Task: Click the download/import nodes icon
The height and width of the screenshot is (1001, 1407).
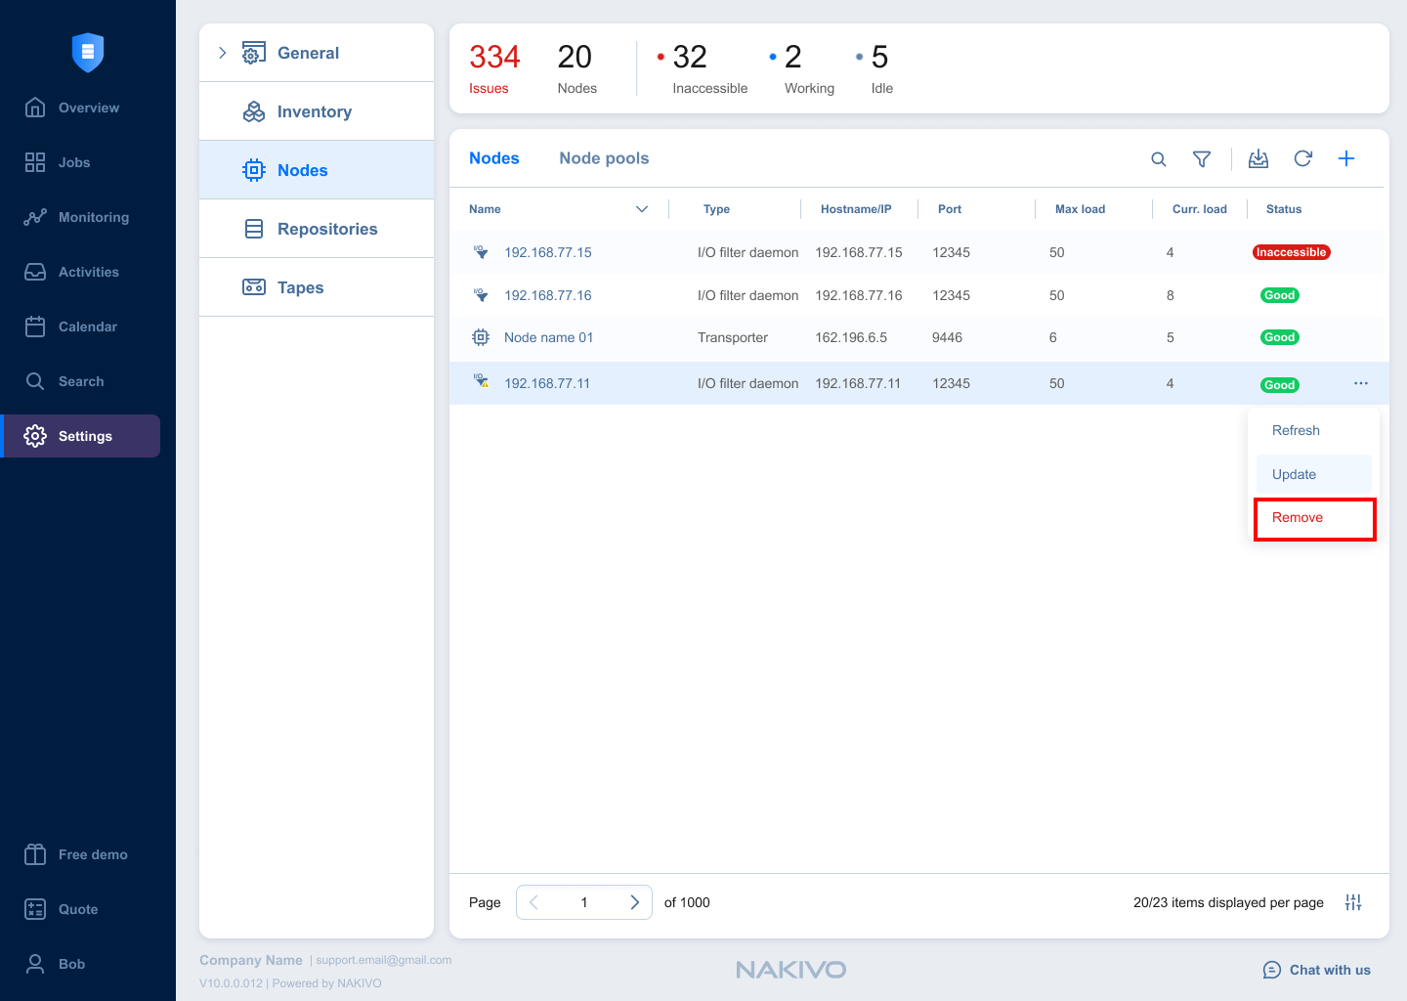Action: (x=1258, y=159)
